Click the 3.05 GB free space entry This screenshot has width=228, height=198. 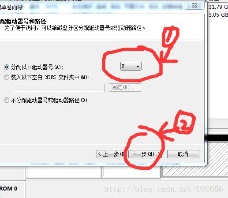tap(218, 15)
